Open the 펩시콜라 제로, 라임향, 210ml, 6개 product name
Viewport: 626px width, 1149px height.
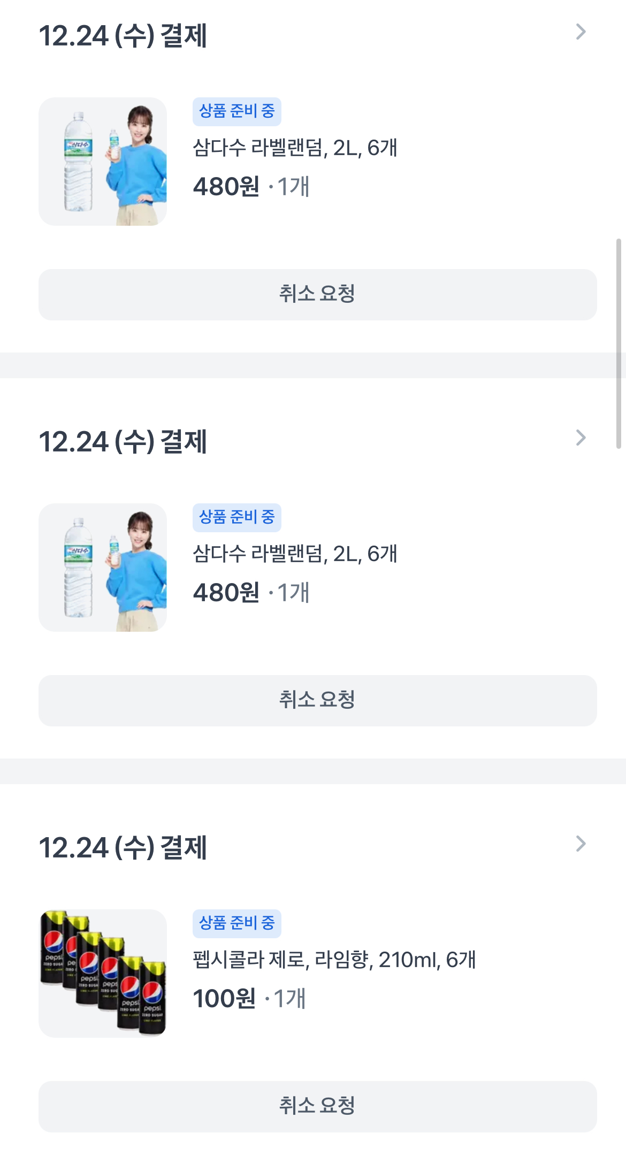pyautogui.click(x=334, y=960)
